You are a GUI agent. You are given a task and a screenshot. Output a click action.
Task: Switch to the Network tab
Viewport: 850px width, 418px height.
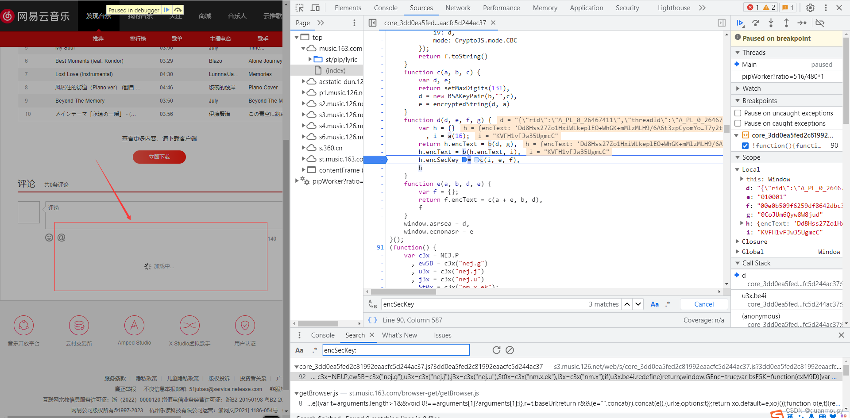click(x=458, y=8)
